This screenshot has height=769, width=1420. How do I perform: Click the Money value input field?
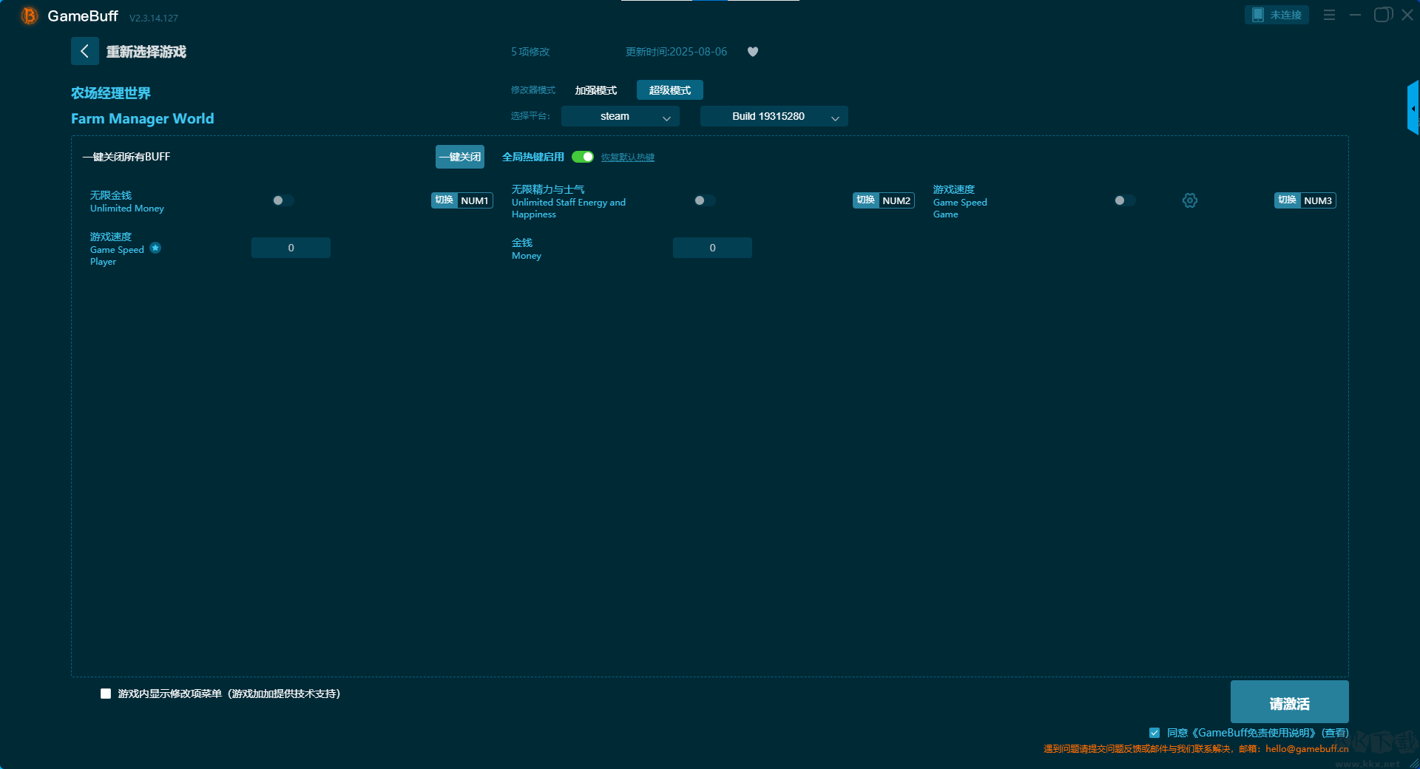click(x=711, y=248)
